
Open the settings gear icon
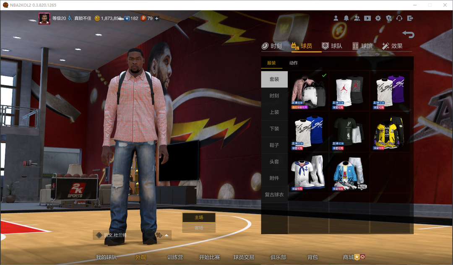pyautogui.click(x=378, y=18)
